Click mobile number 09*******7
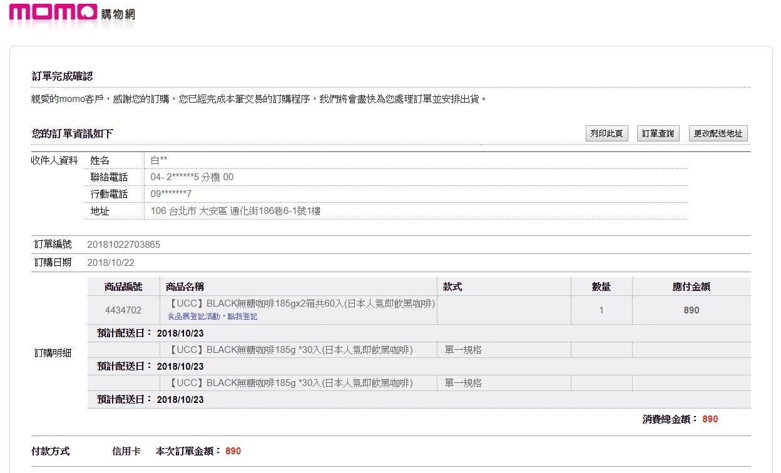The image size is (781, 473). pos(171,194)
